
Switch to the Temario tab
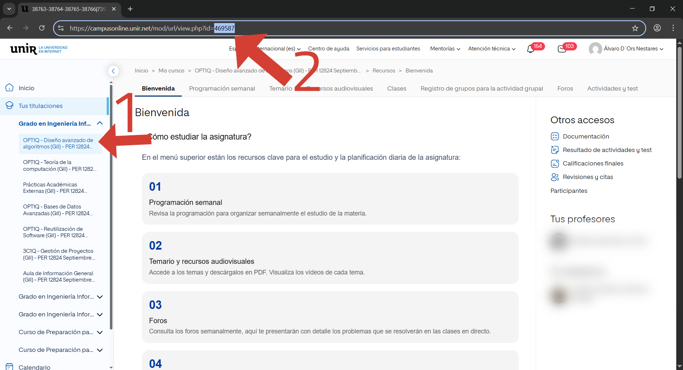tap(281, 88)
